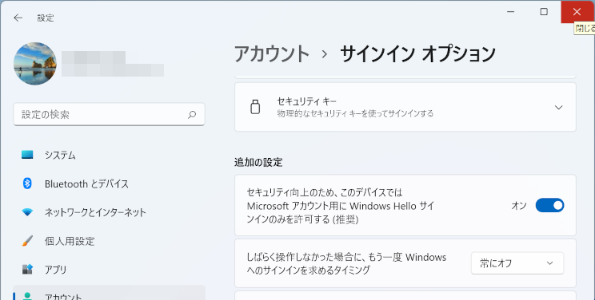Image resolution: width=595 pixels, height=300 pixels.
Task: Open ネットワークとインターネット settings
Action: click(109, 212)
